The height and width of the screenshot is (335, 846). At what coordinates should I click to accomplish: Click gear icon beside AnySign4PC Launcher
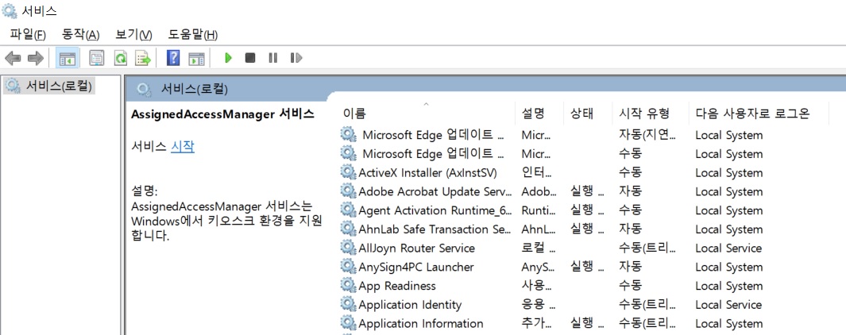[x=349, y=267]
